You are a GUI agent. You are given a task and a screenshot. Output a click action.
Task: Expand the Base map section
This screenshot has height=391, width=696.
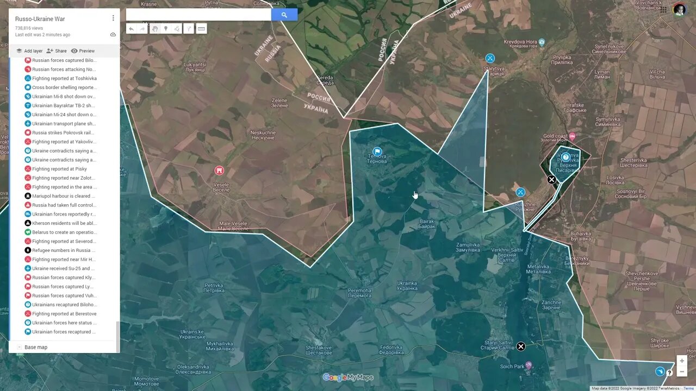tap(19, 347)
